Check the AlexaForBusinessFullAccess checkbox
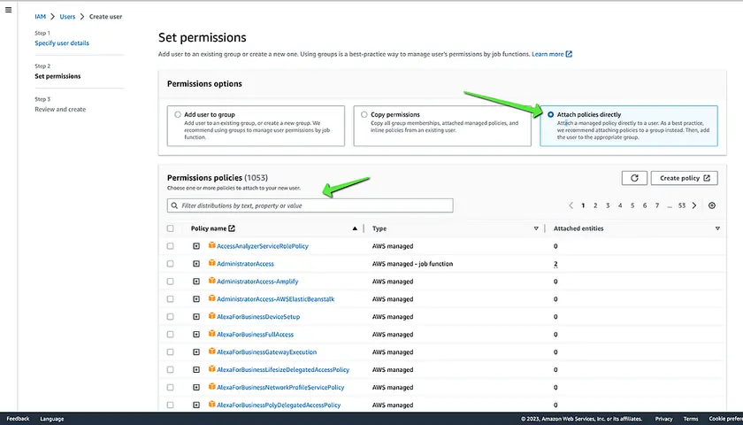The image size is (743, 425). [170, 335]
